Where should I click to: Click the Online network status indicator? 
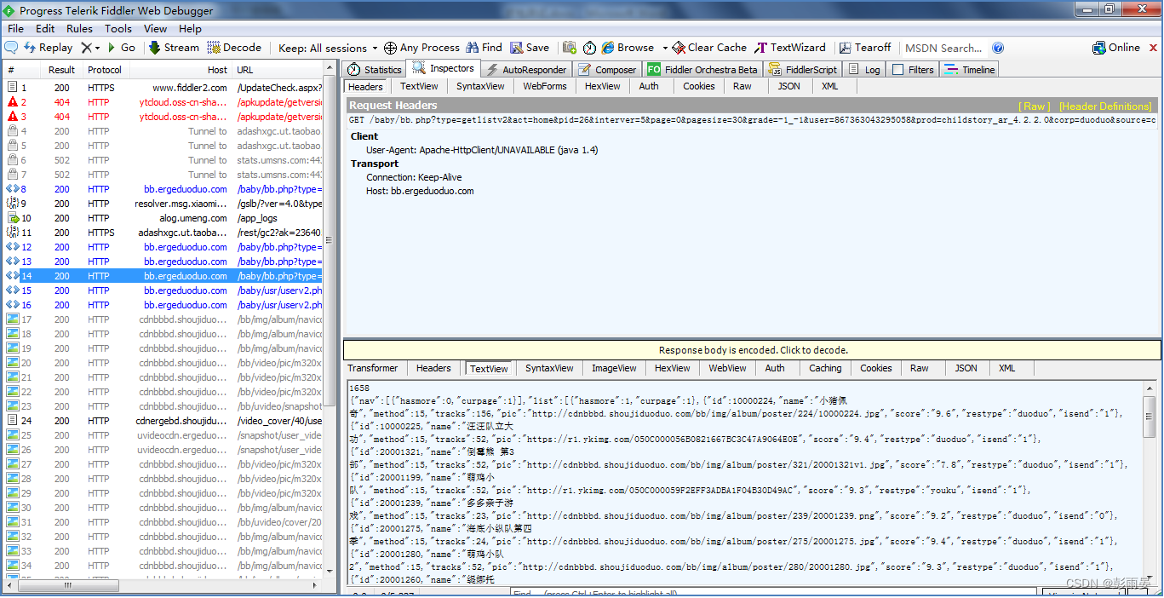tap(1117, 48)
